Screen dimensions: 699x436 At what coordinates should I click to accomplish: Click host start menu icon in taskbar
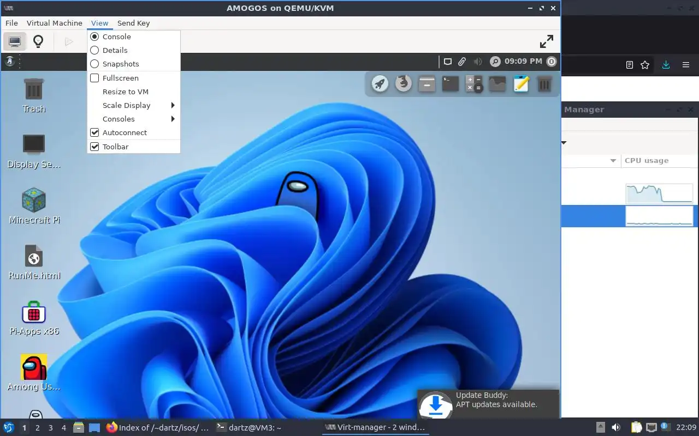(x=9, y=427)
